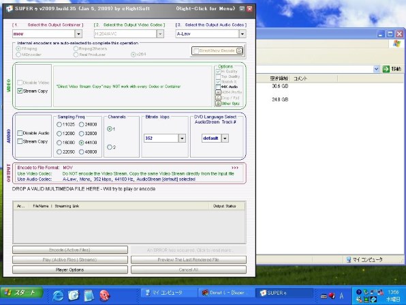Screen dimensions: 406x305
Task: Select the ffmpeg2theora radio button
Action: click(76, 48)
